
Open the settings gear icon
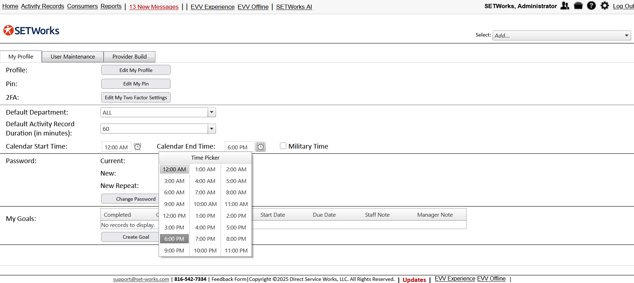click(605, 6)
